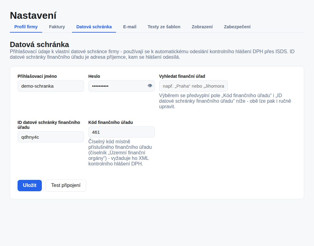Click the Kód finančního úřadu label
314x246 pixels.
pyautogui.click(x=111, y=122)
